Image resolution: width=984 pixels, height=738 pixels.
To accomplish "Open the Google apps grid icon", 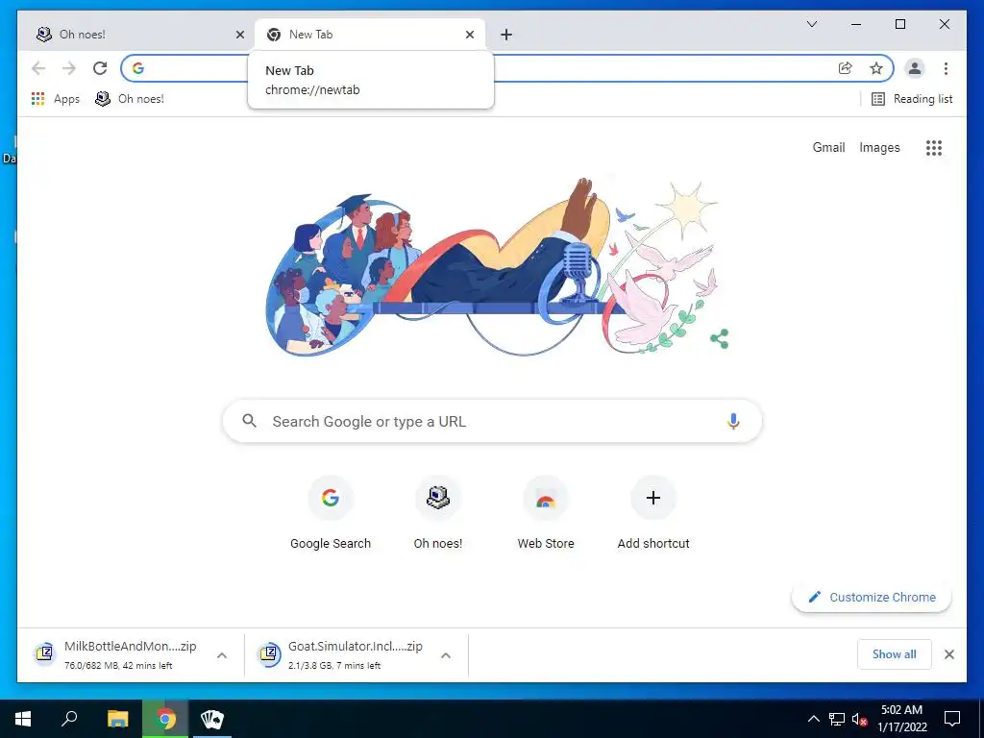I will point(934,147).
